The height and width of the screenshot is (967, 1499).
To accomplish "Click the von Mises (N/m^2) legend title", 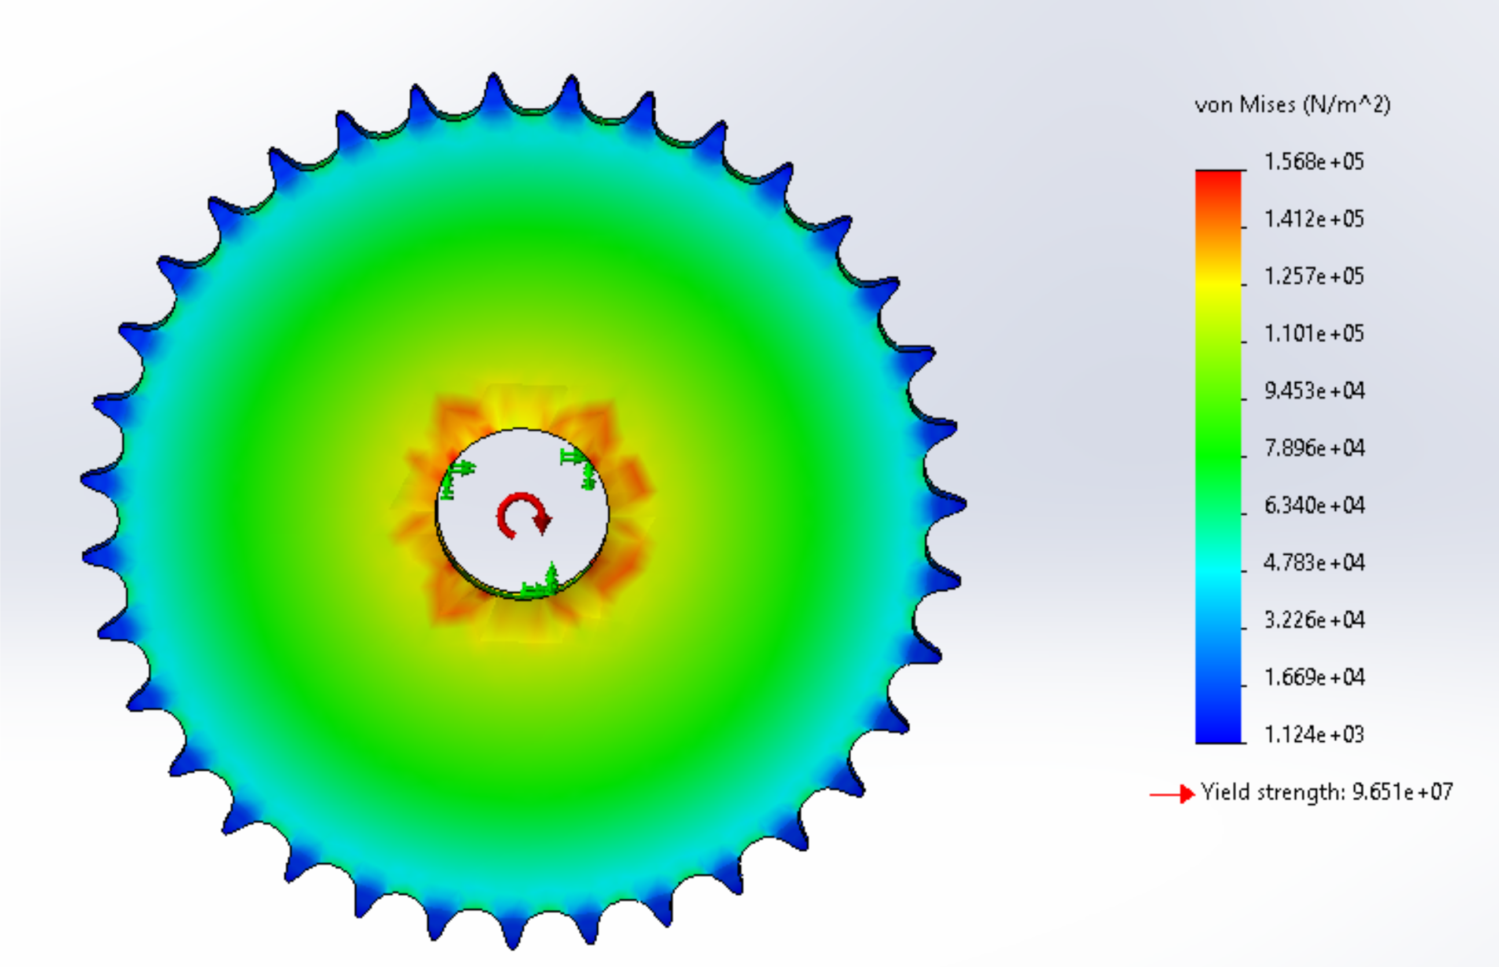I will [x=1292, y=104].
